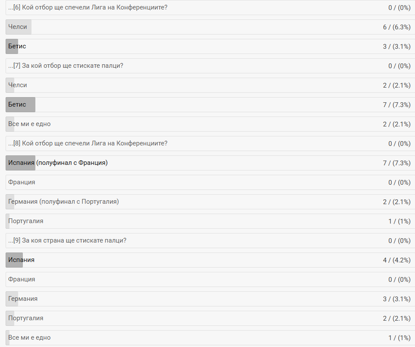Select Испания with 4 votes
The width and height of the screenshot is (415, 347).
210,260
